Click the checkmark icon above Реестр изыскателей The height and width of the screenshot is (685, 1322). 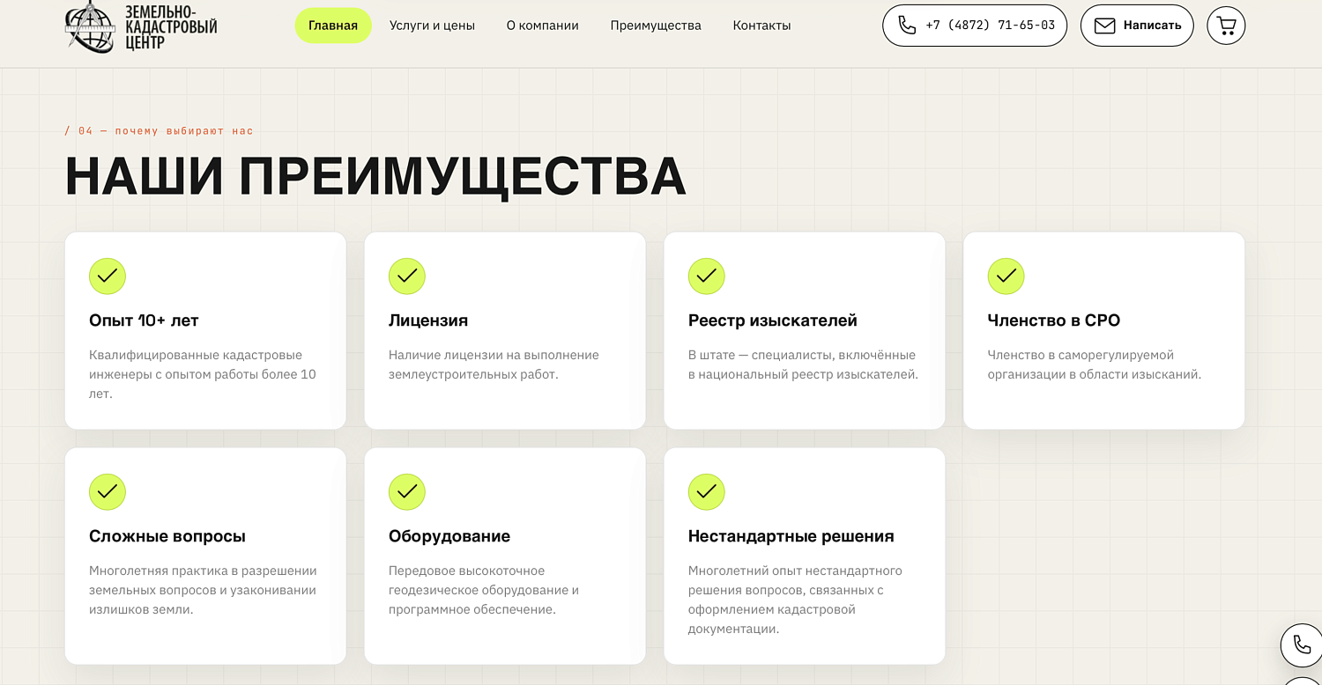click(707, 276)
